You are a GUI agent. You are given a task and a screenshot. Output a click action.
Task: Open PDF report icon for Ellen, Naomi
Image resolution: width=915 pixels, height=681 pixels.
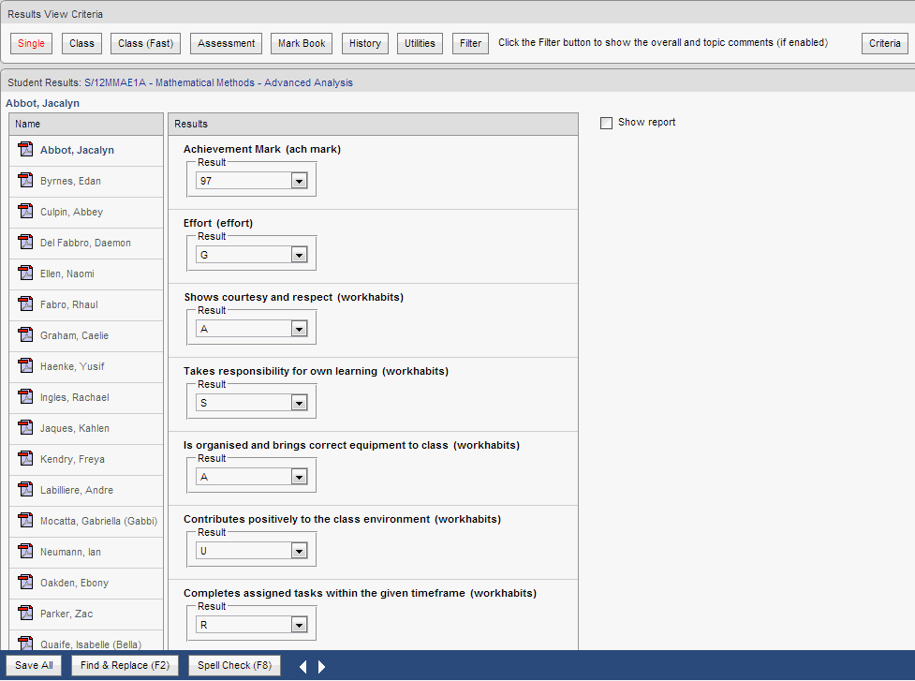(x=25, y=274)
